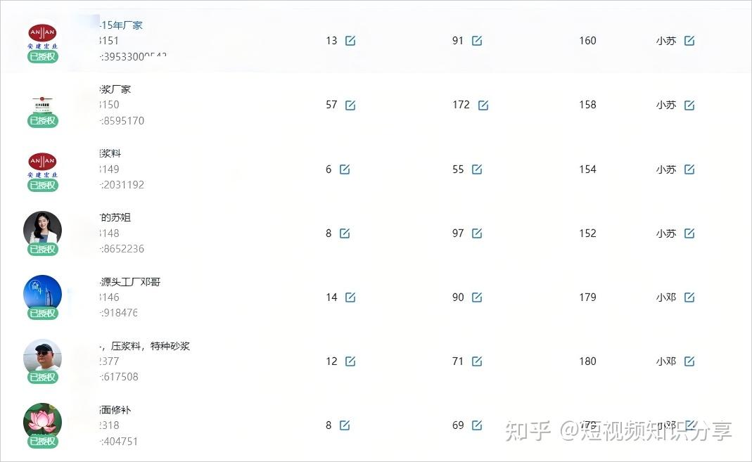
Task: Open the 源头工厂邓哥 account name
Action: (x=132, y=282)
